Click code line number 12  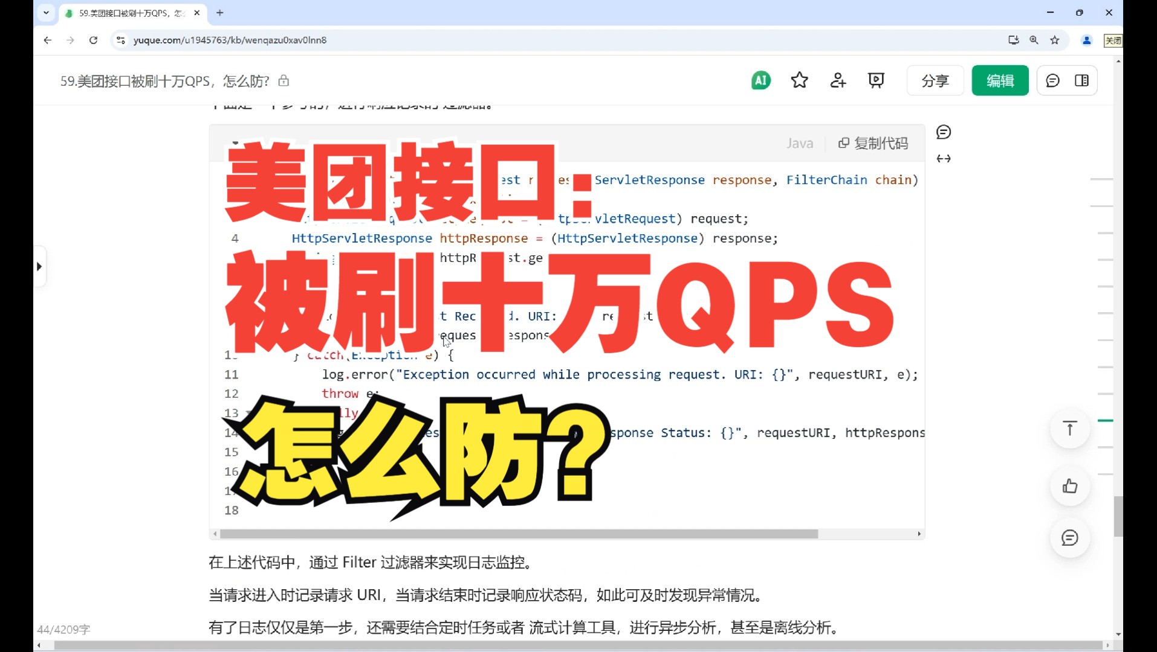pyautogui.click(x=232, y=394)
